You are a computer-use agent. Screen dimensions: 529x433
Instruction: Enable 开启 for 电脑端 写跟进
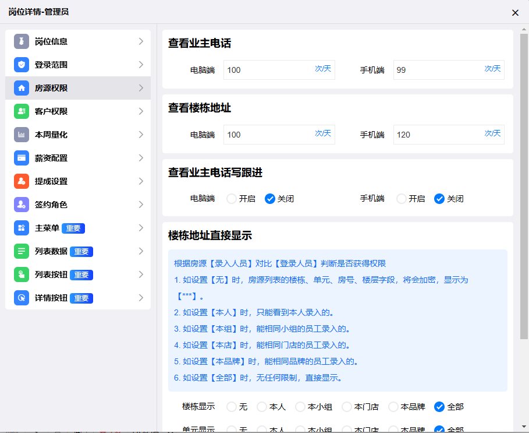click(x=232, y=199)
